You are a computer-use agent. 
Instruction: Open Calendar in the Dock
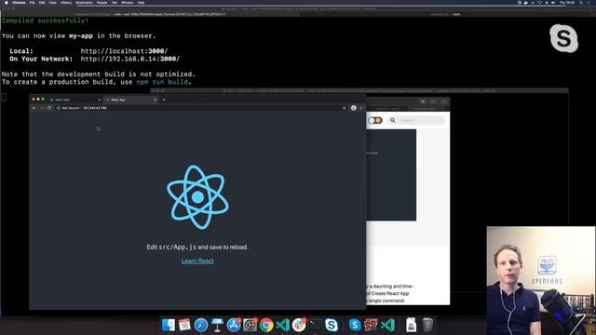[x=184, y=325]
